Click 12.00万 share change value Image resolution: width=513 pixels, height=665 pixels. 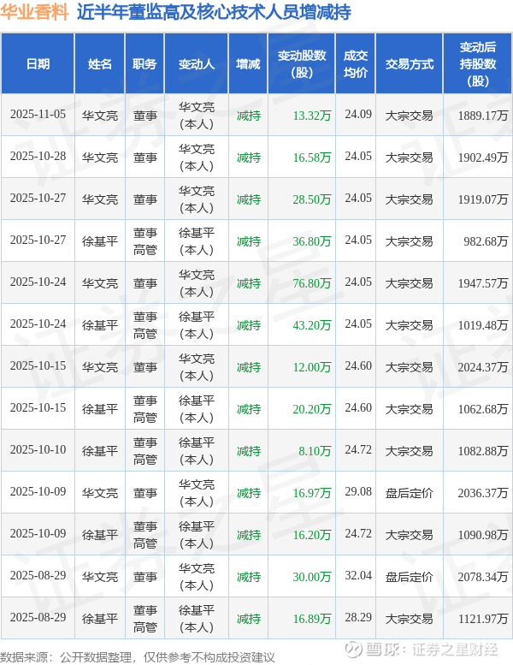[x=312, y=367]
